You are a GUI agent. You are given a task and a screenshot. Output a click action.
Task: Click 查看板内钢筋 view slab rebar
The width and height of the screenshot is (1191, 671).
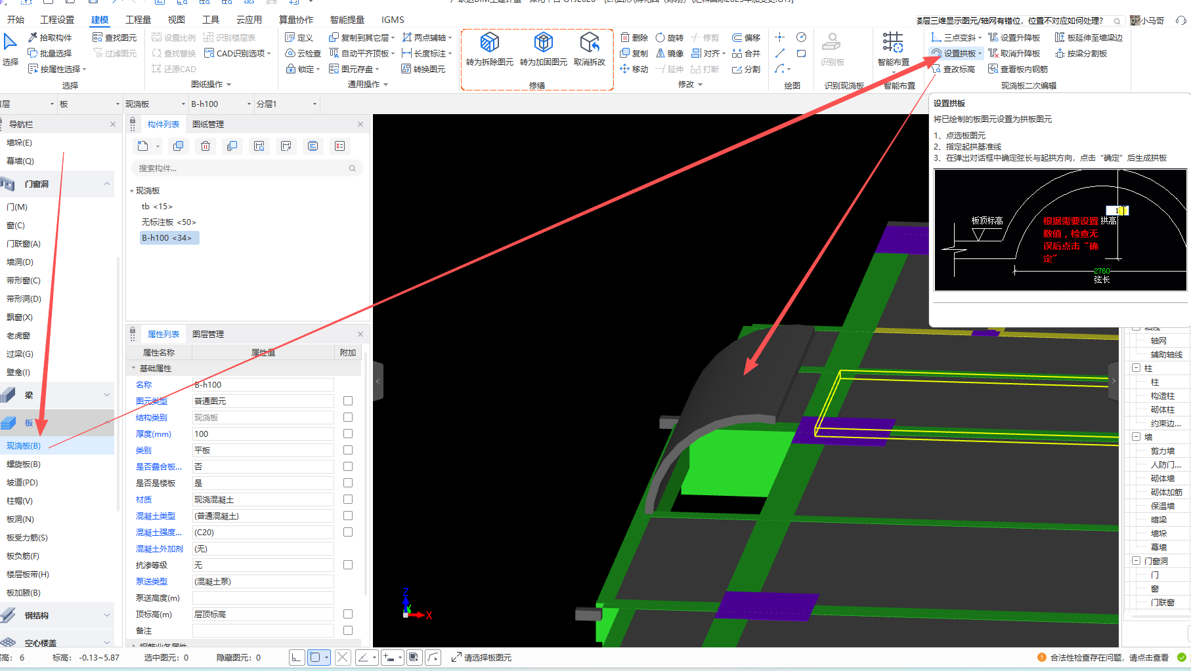pyautogui.click(x=1018, y=69)
